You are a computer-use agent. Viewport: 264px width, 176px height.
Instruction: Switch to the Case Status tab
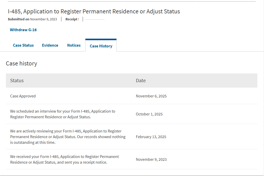click(23, 45)
